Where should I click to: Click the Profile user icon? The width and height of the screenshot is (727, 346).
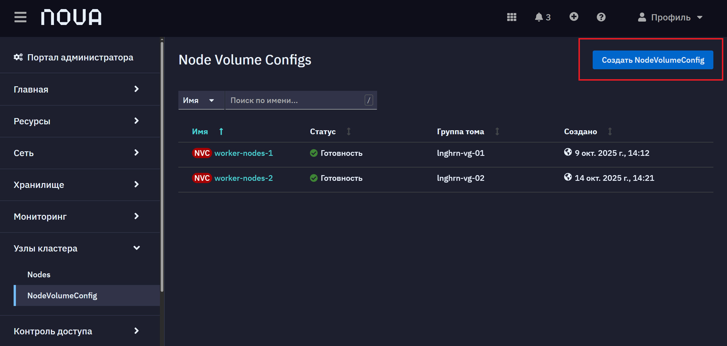click(x=642, y=17)
